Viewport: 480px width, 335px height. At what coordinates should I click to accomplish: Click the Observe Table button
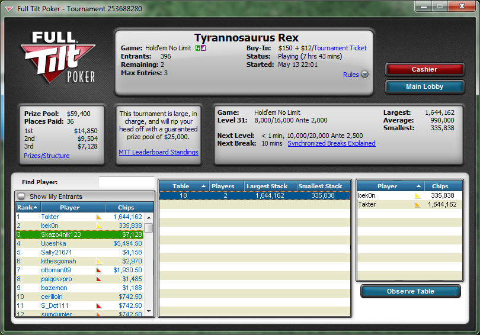(x=411, y=291)
